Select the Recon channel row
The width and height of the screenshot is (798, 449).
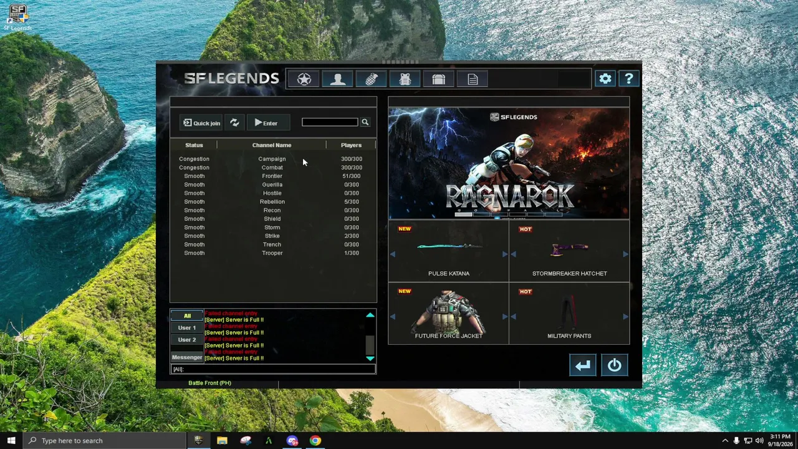[273, 210]
